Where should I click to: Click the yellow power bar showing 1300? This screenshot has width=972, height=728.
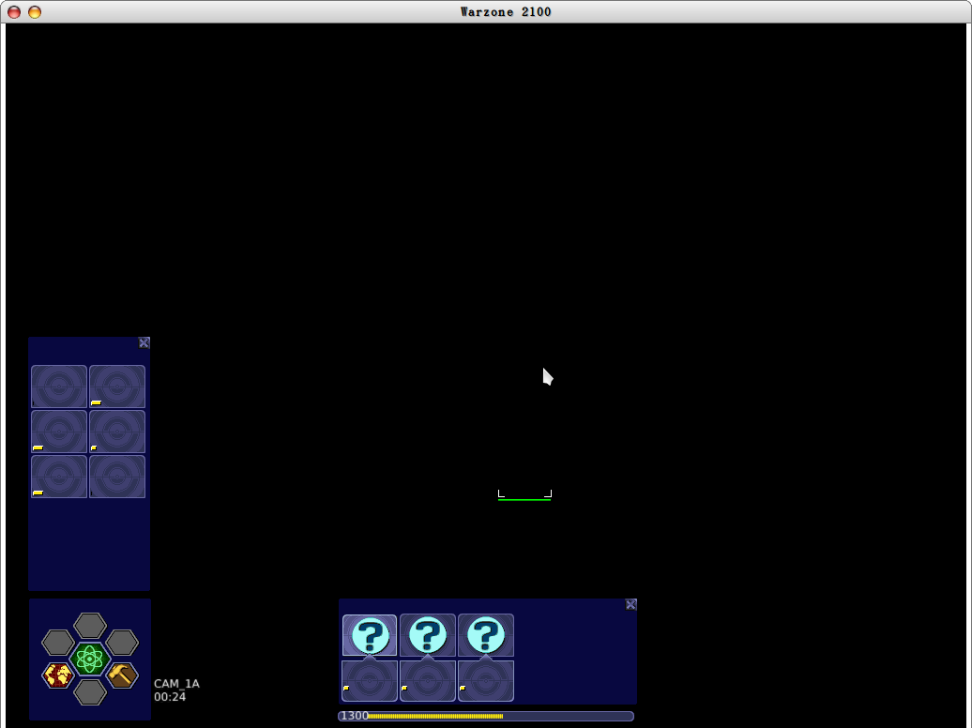pos(486,716)
